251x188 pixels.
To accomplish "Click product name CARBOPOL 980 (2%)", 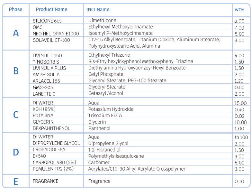I will (54, 163).
